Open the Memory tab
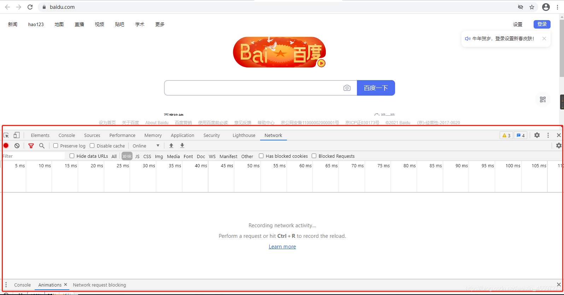Screen dimensions: 564x295 153,135
